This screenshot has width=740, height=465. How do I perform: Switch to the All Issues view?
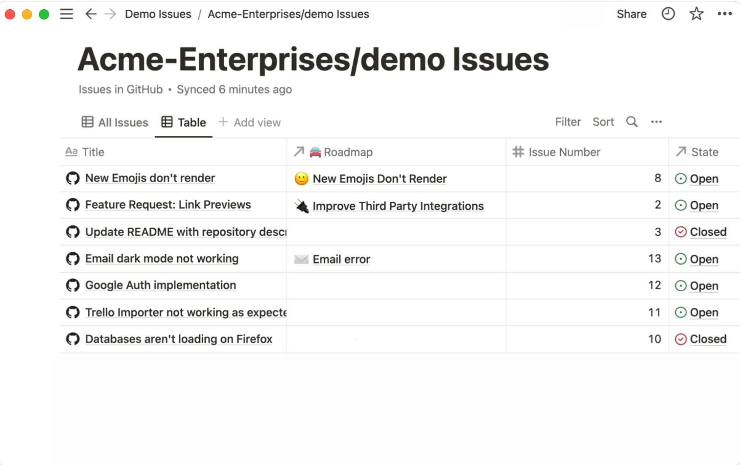(x=115, y=123)
